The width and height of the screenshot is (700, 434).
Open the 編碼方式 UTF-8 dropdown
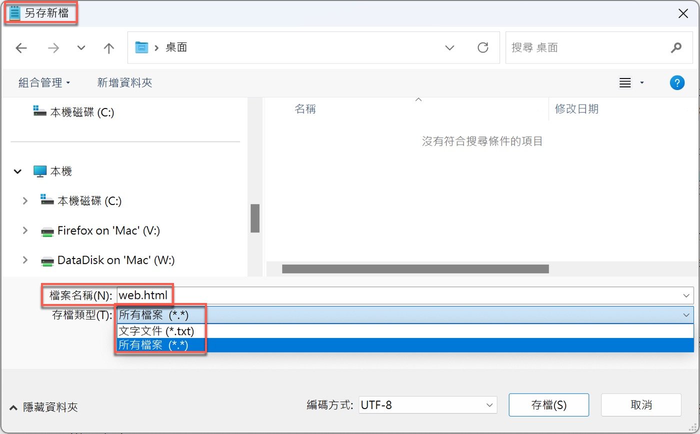click(428, 405)
